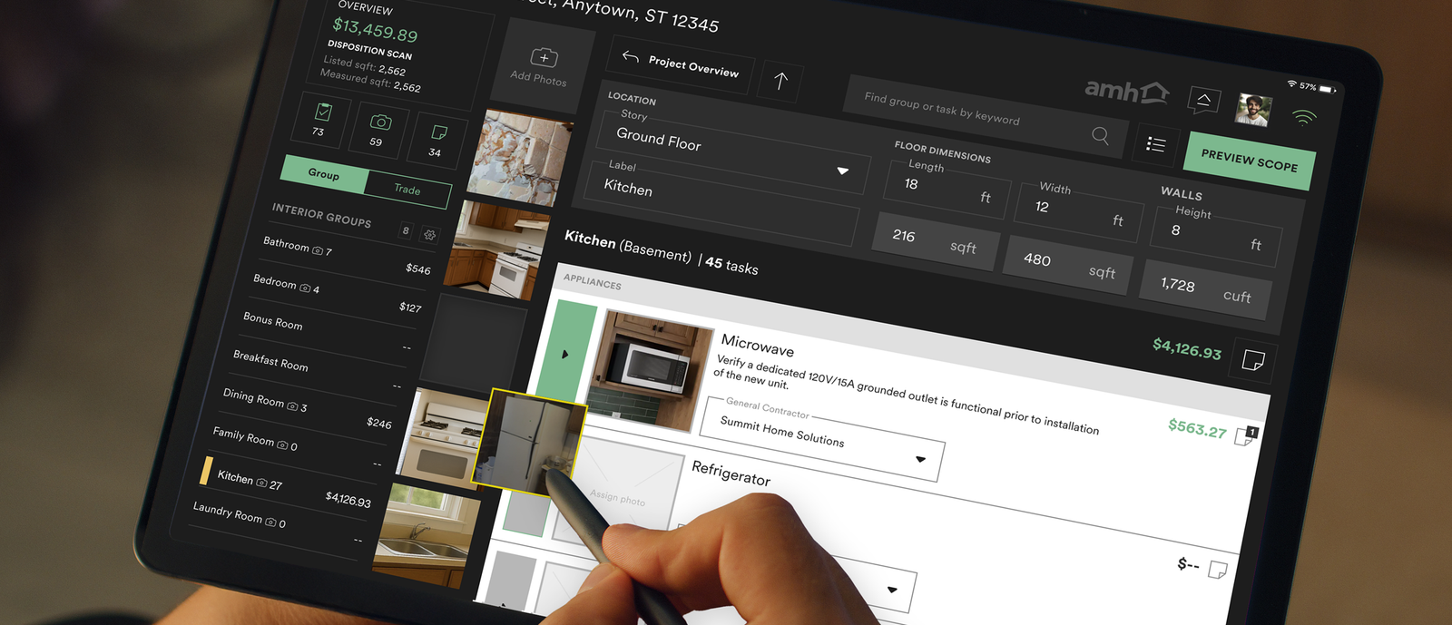This screenshot has height=625, width=1452.
Task: Edit the Length field showing 18
Action: tap(947, 189)
